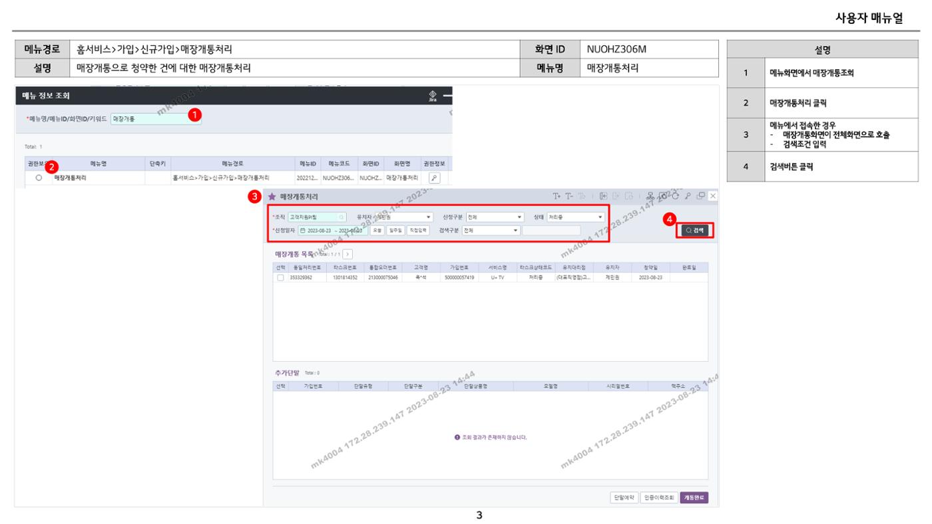This screenshot has width=932, height=524.
Task: Select the radio button for the 매장개통처리 menu row
Action: click(39, 178)
